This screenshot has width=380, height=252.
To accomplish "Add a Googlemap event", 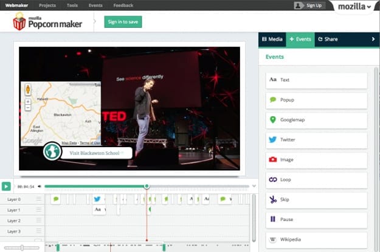I will [x=316, y=120].
